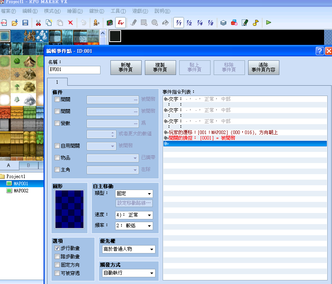Click the 名稱 field containing EV001
332x284 pixels.
(74, 70)
